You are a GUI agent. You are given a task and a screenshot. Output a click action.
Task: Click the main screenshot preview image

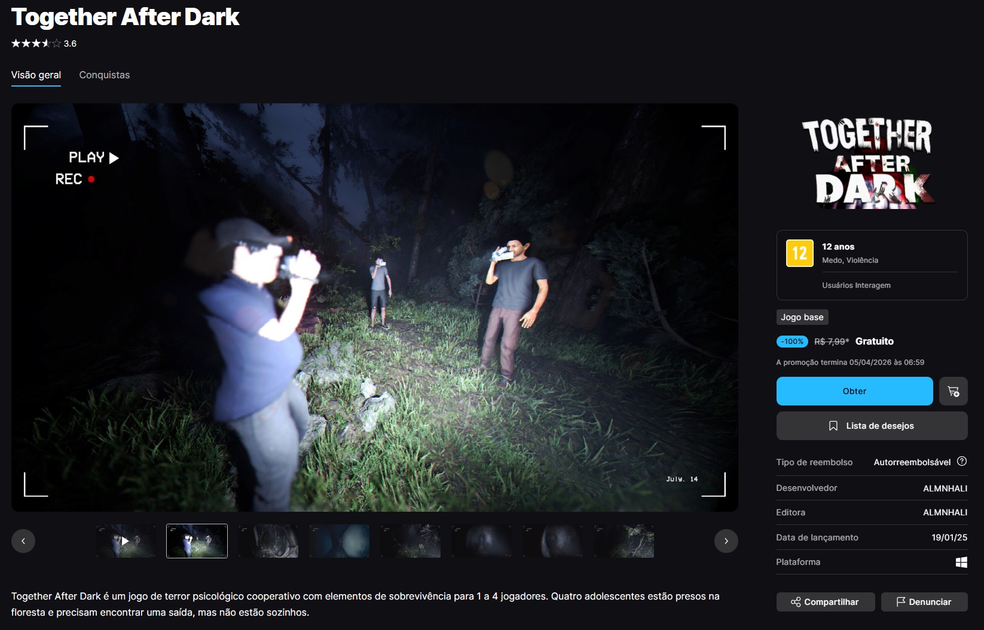(x=374, y=307)
